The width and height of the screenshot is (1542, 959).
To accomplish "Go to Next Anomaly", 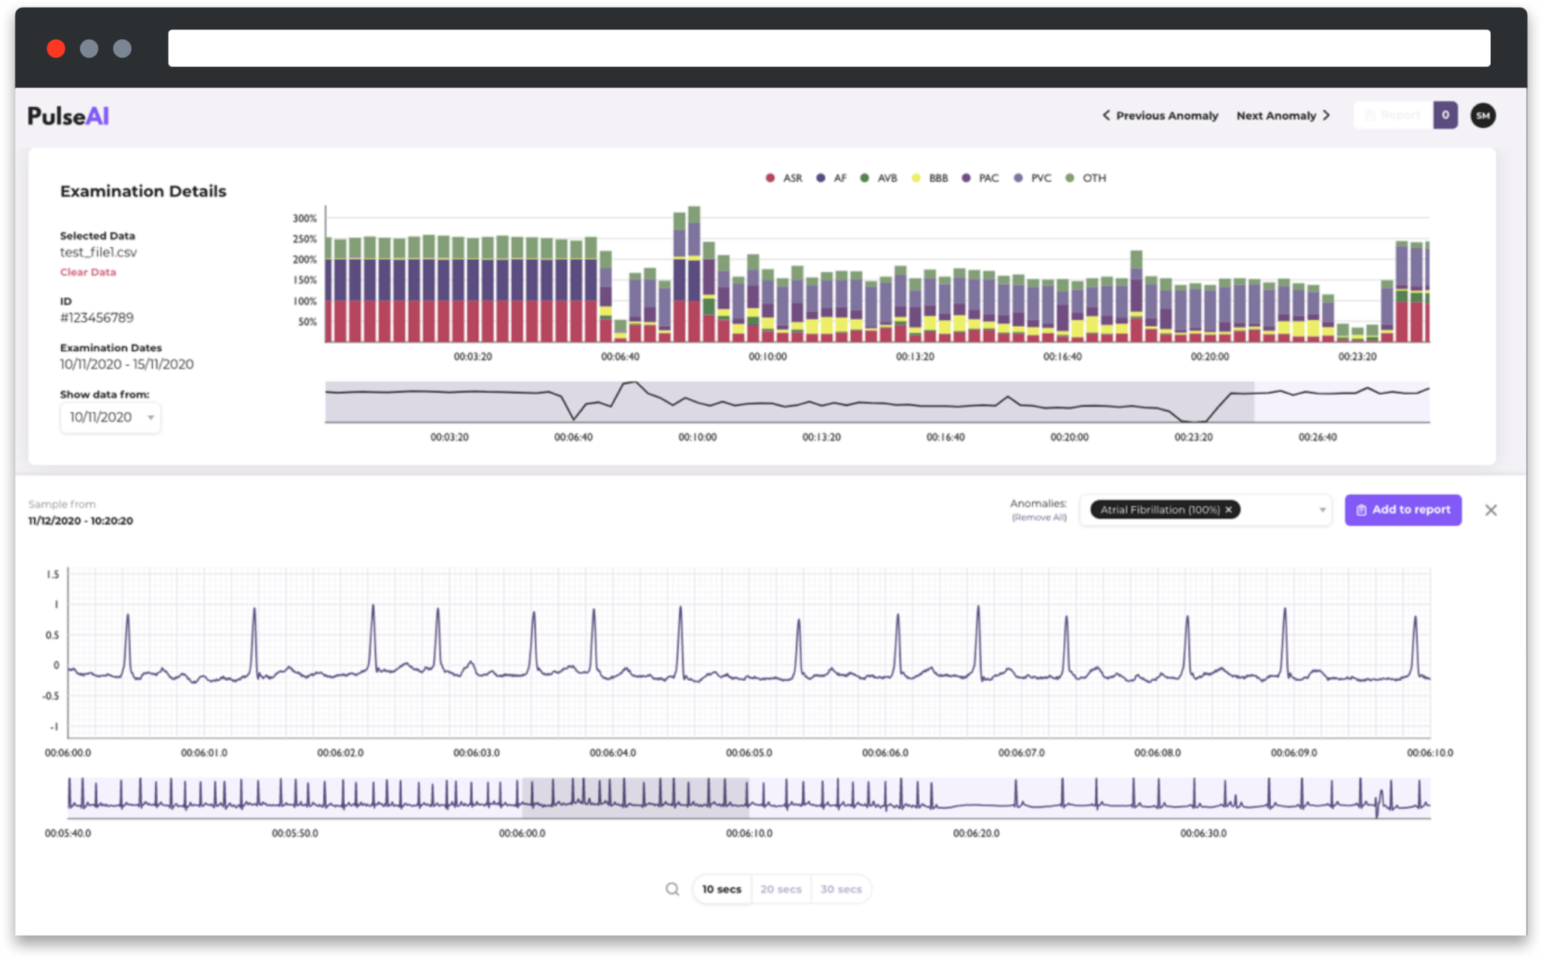I will pos(1283,115).
